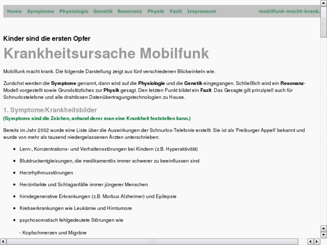Click the list item 'Blutdruckentgleisungen, die medikamentös...'
This screenshot has width=327, height=245.
click(109, 161)
